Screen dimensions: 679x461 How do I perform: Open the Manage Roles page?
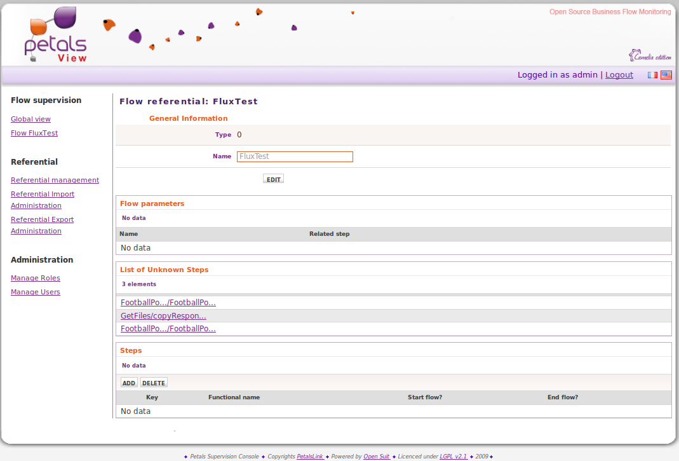[36, 278]
